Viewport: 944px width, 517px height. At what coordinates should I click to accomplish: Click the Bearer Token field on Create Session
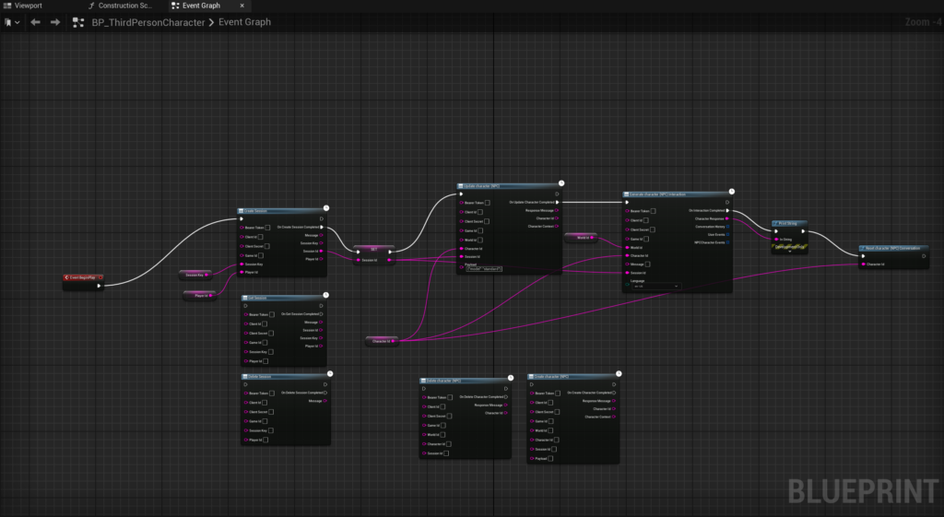coord(267,228)
